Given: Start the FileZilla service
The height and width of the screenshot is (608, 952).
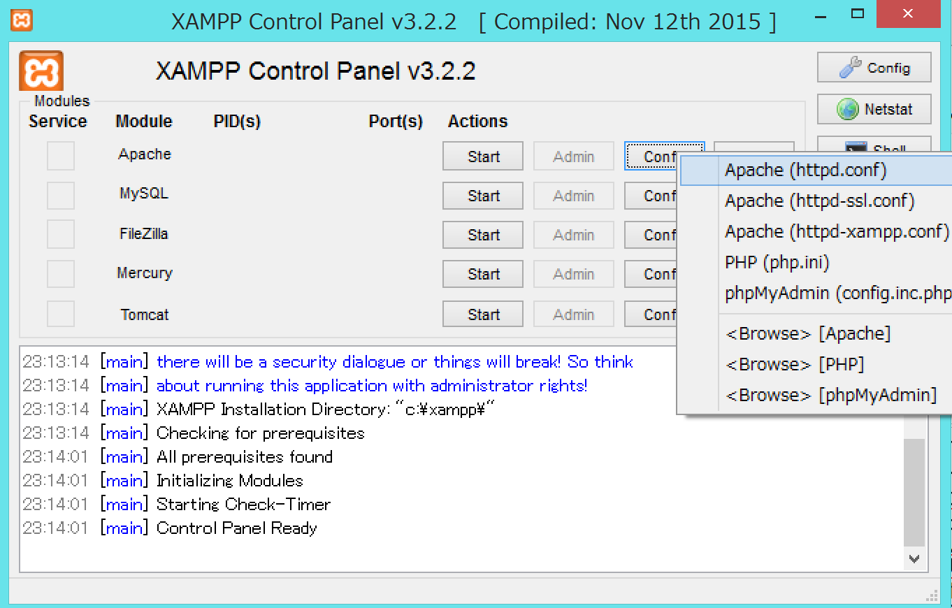Looking at the screenshot, I should coord(482,235).
